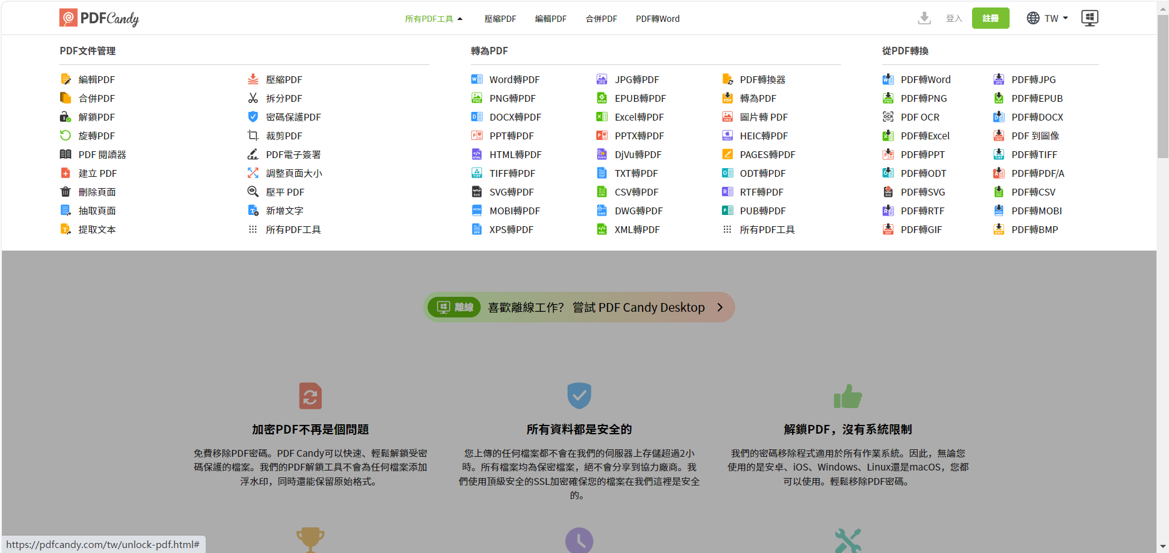
Task: Click the PDF Candy logo
Action: pos(99,18)
